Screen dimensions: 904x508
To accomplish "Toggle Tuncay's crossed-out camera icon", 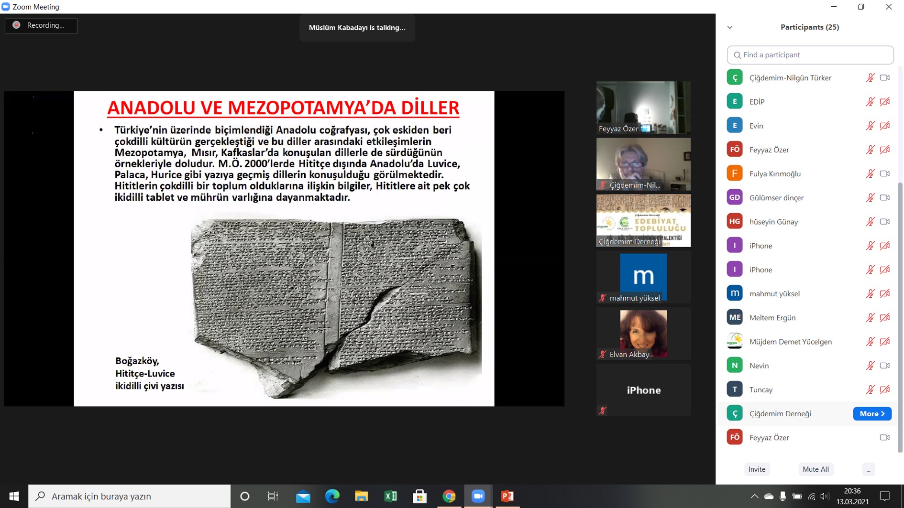I will [x=884, y=389].
